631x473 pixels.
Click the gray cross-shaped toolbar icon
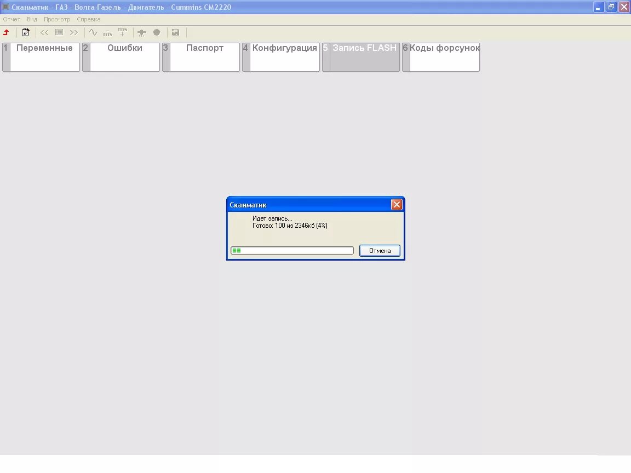142,33
